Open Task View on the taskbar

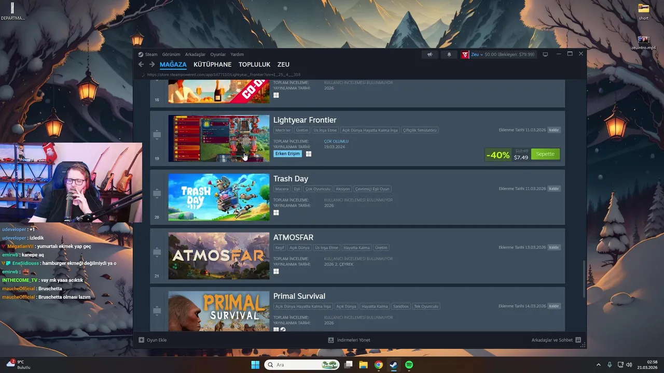[349, 365]
